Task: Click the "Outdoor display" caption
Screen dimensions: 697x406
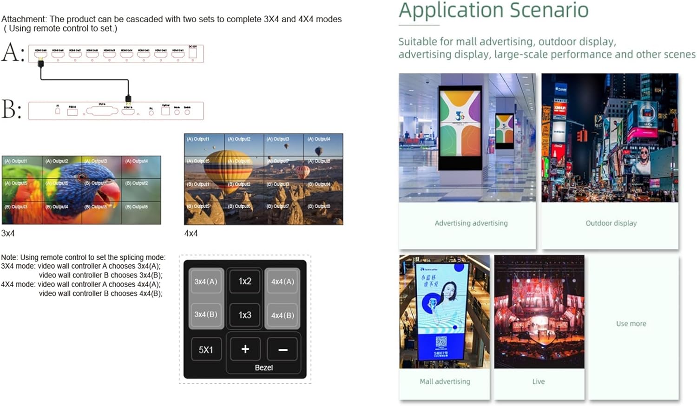Action: pos(611,223)
